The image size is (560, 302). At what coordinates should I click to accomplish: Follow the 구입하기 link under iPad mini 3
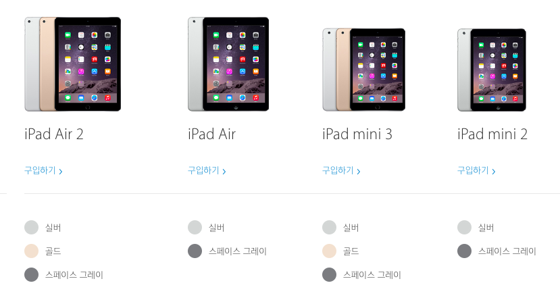click(x=341, y=170)
